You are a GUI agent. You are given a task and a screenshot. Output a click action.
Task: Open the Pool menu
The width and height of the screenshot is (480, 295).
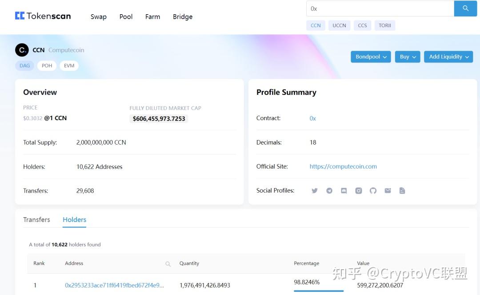126,17
